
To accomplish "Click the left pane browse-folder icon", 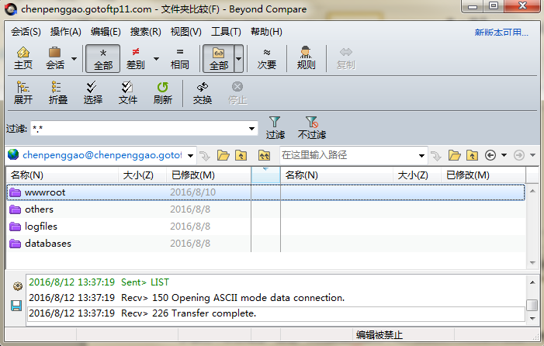I will pos(223,155).
